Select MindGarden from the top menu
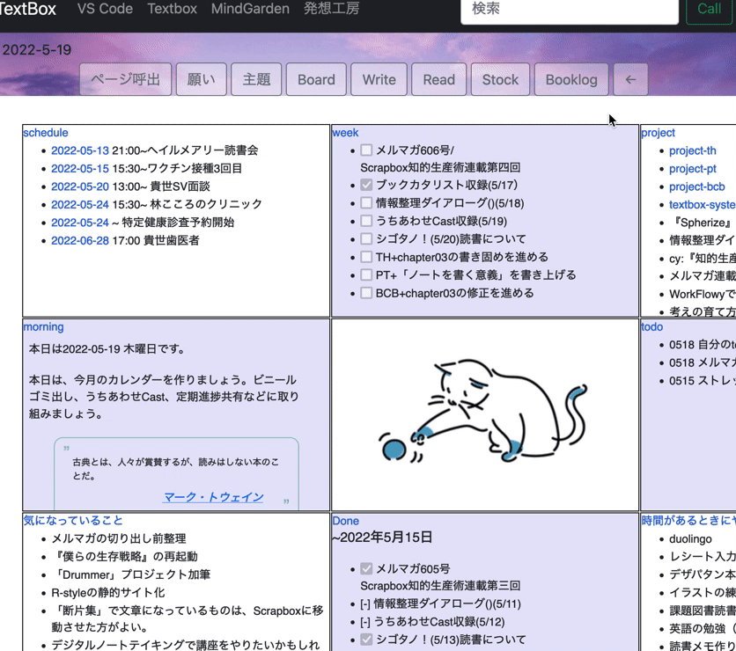 (250, 10)
